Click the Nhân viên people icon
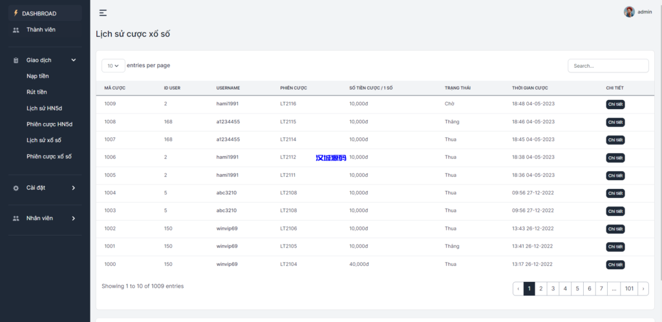Screen dimensions: 662x322 pyautogui.click(x=16, y=218)
